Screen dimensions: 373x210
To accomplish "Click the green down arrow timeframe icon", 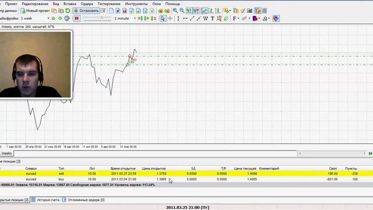I will click(x=60, y=18).
